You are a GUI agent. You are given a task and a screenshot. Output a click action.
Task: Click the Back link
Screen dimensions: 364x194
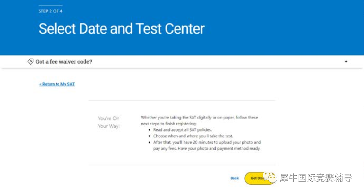[x=235, y=178]
